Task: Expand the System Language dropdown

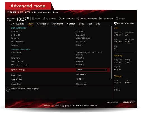Action: pyautogui.click(x=92, y=70)
